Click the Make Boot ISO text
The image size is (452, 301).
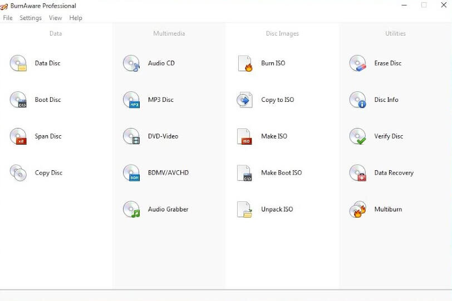click(x=281, y=173)
